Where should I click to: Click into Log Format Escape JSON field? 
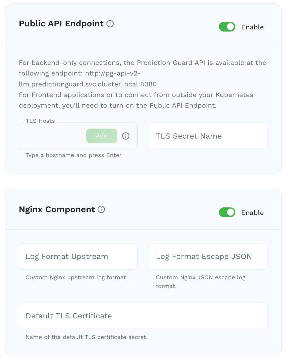pos(208,257)
